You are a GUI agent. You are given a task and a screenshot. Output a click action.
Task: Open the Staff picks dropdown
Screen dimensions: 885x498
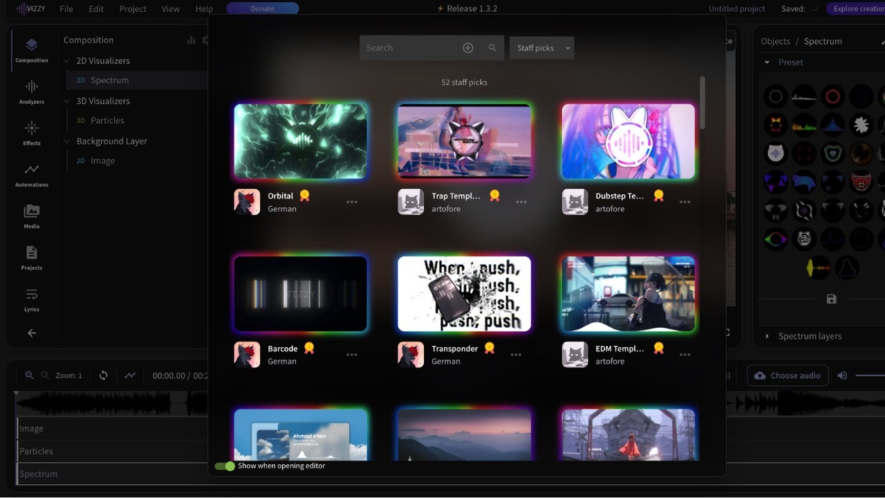point(541,48)
